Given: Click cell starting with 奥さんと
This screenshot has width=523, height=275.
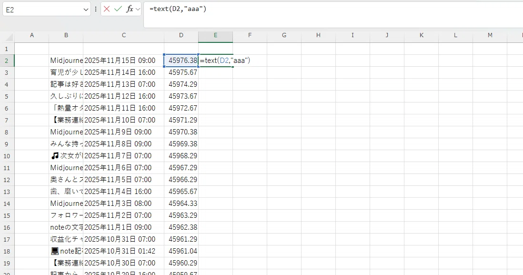Looking at the screenshot, I should coord(66,180).
